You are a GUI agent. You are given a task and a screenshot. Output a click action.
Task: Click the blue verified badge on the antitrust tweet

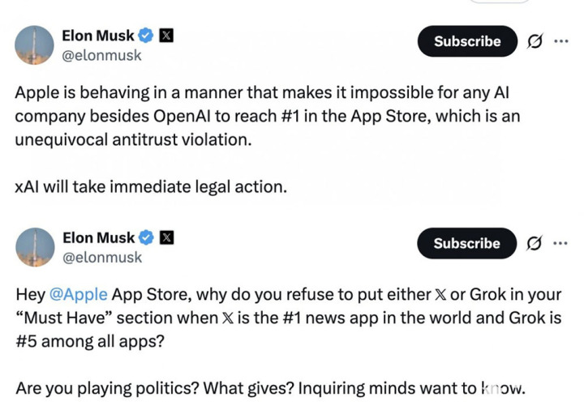point(145,36)
